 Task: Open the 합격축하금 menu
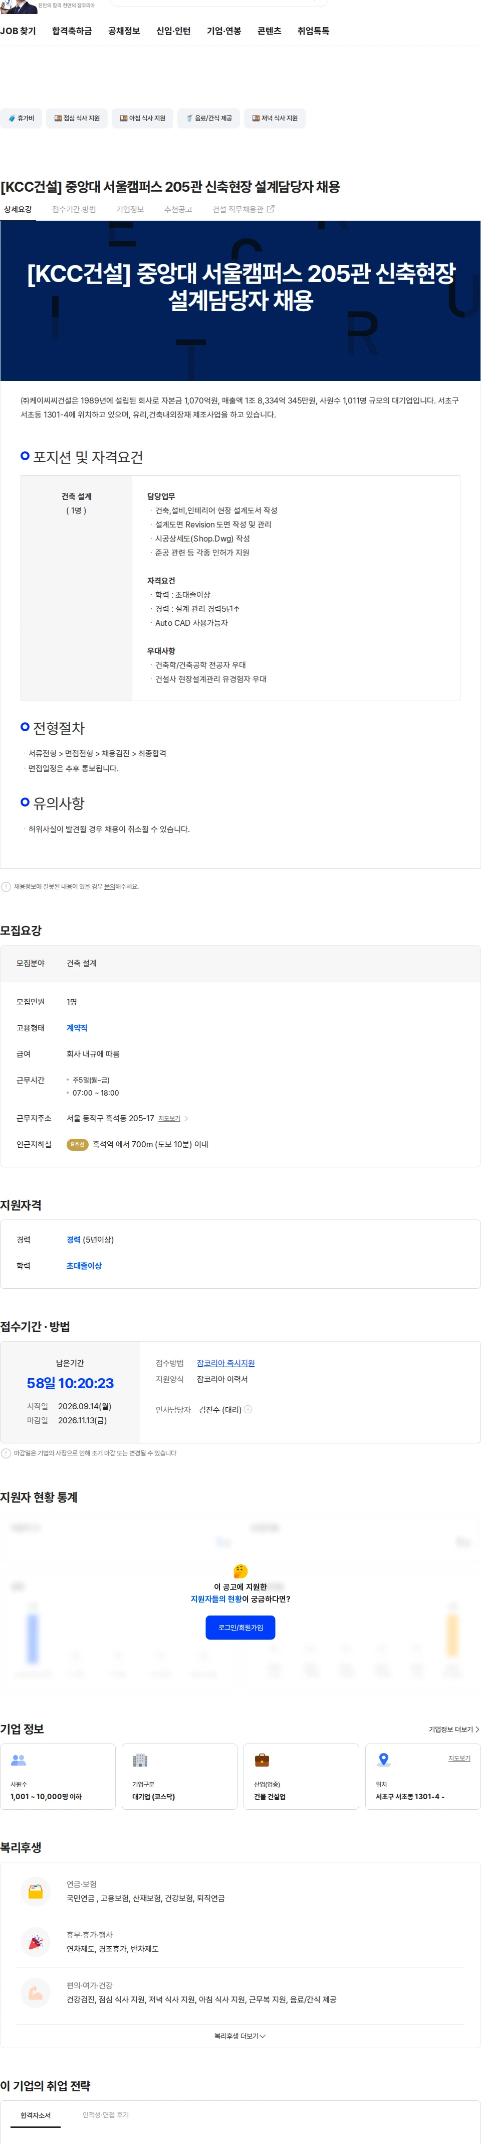pyautogui.click(x=72, y=31)
